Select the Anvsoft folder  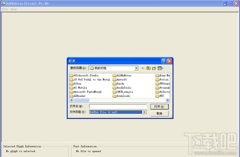pos(120,79)
